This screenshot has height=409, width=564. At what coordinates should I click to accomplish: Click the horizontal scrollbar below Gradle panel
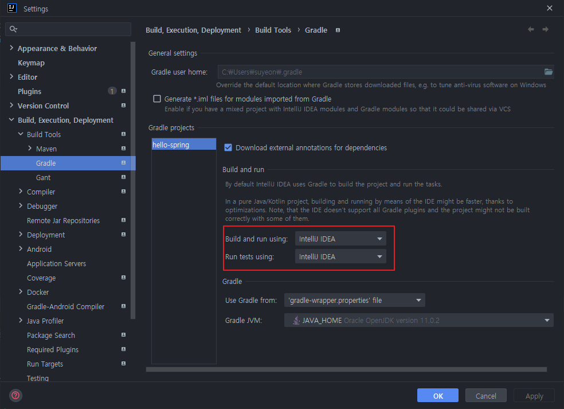(346, 369)
